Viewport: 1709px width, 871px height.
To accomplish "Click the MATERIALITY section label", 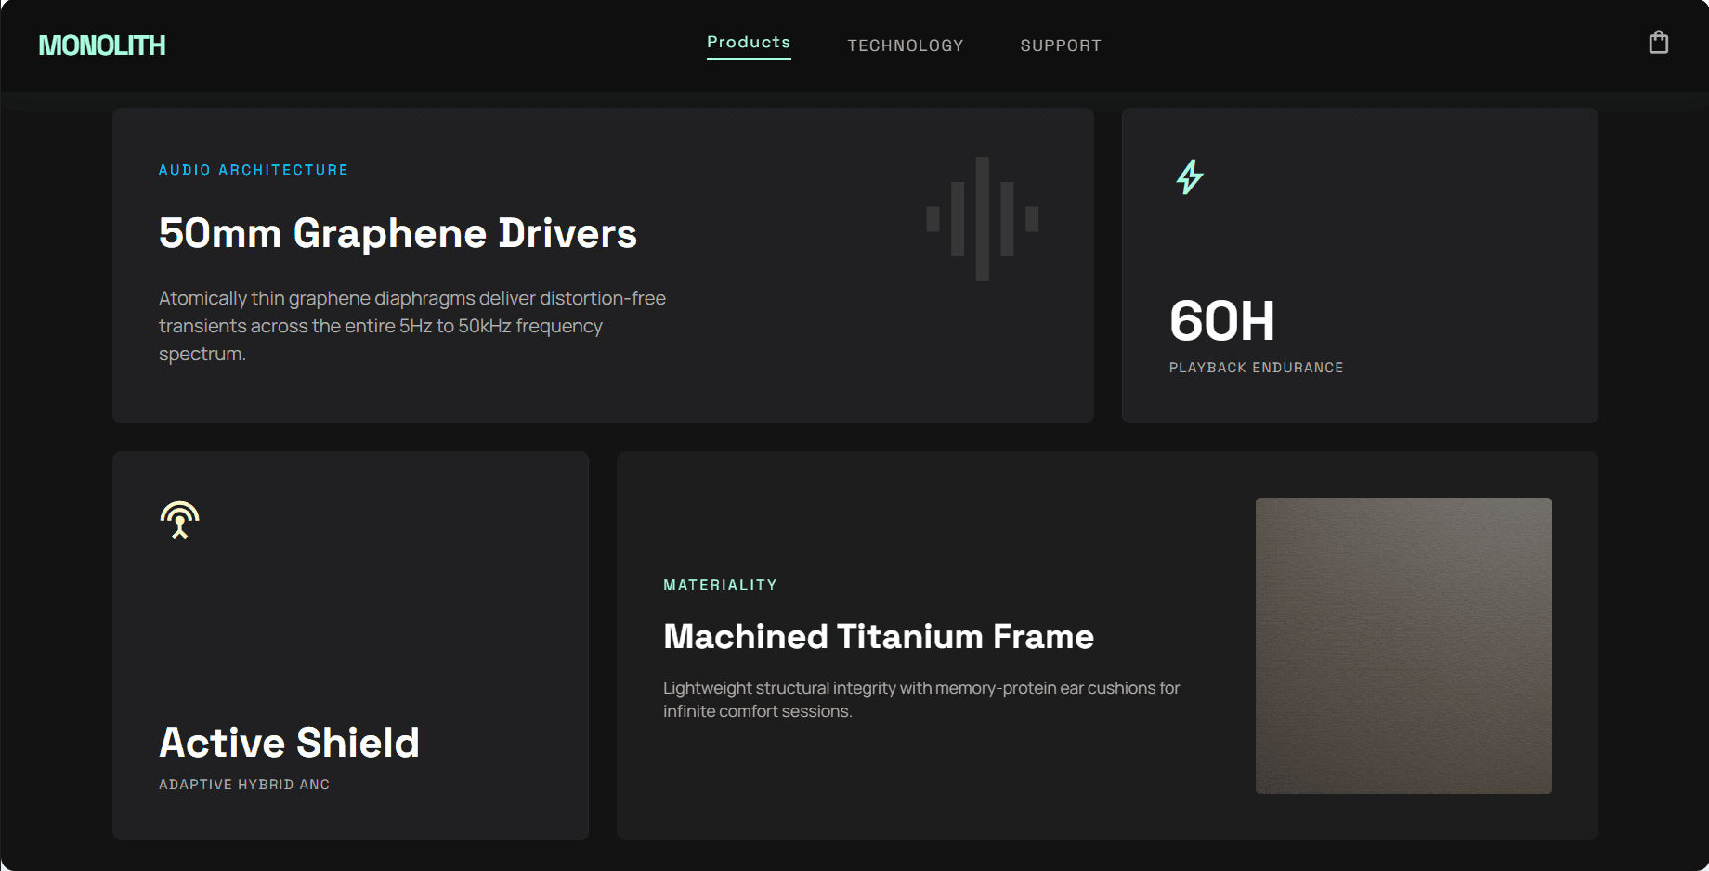I will coord(720,584).
